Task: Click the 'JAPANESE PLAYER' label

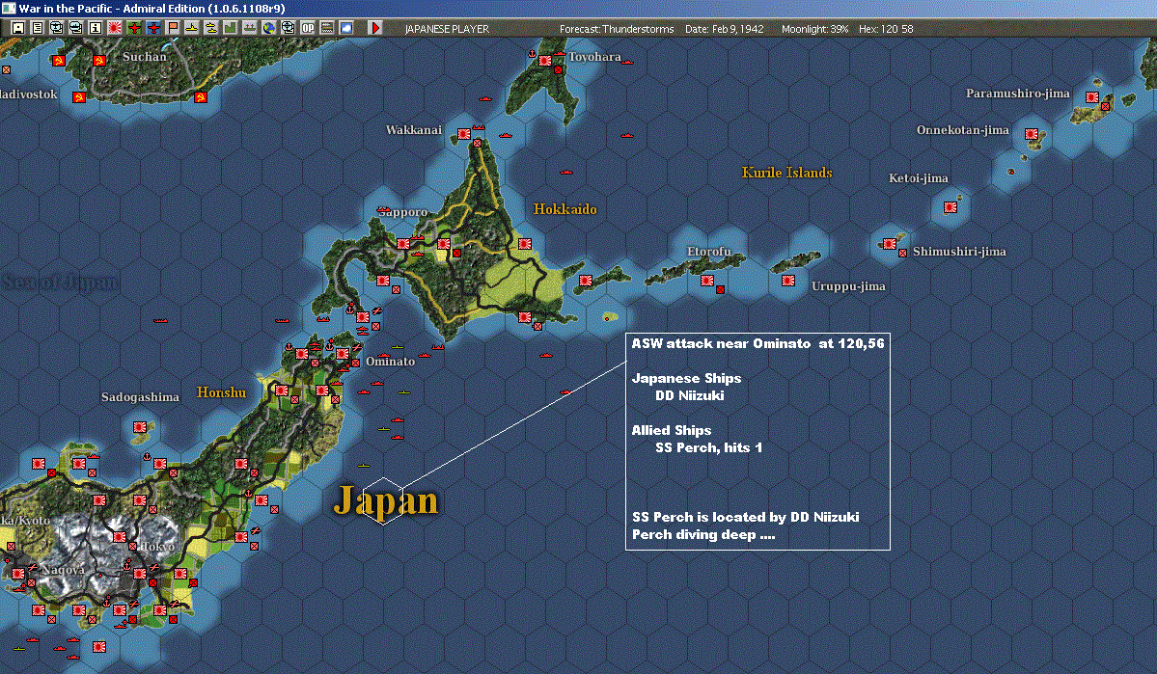Action: coord(447,29)
